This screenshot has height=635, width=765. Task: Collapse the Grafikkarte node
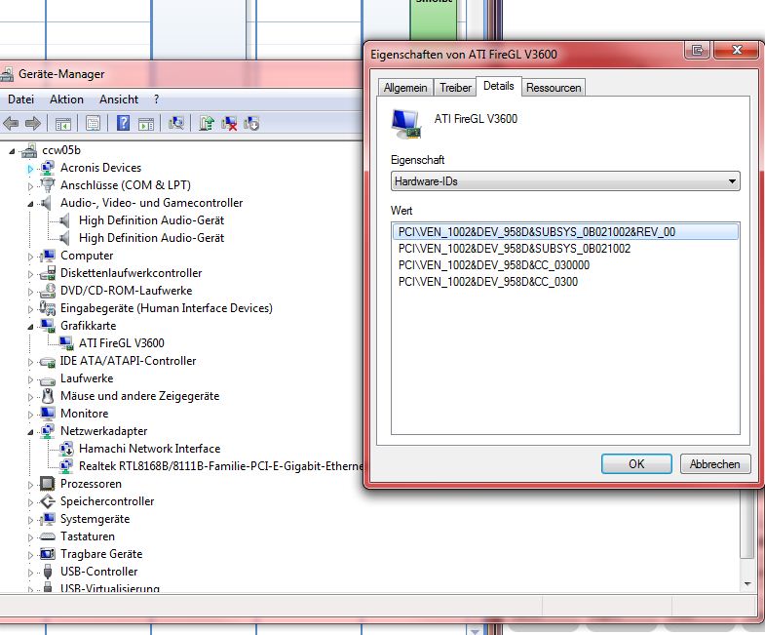pos(30,327)
